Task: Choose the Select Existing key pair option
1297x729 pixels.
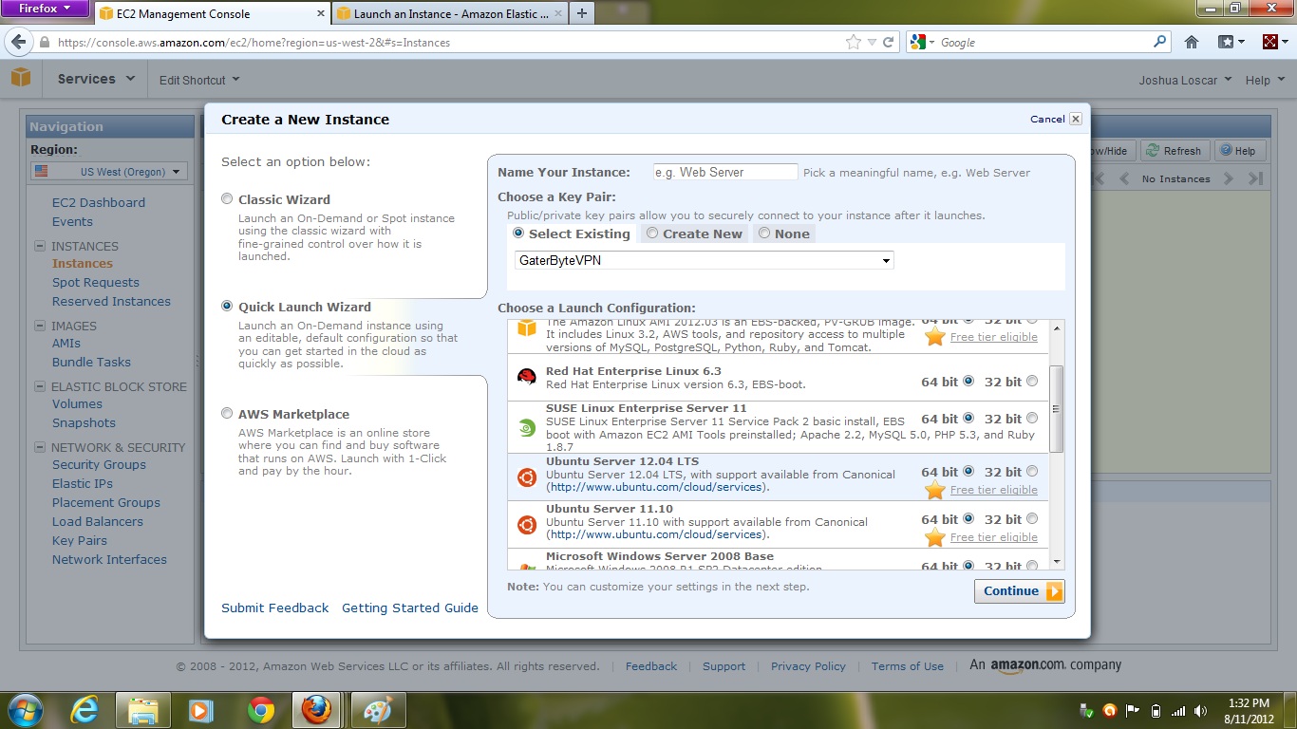Action: [518, 234]
